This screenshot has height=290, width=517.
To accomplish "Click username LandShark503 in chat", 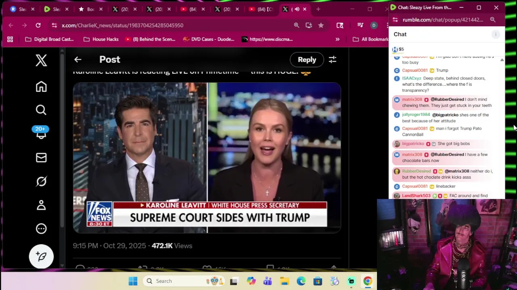I will pyautogui.click(x=416, y=196).
